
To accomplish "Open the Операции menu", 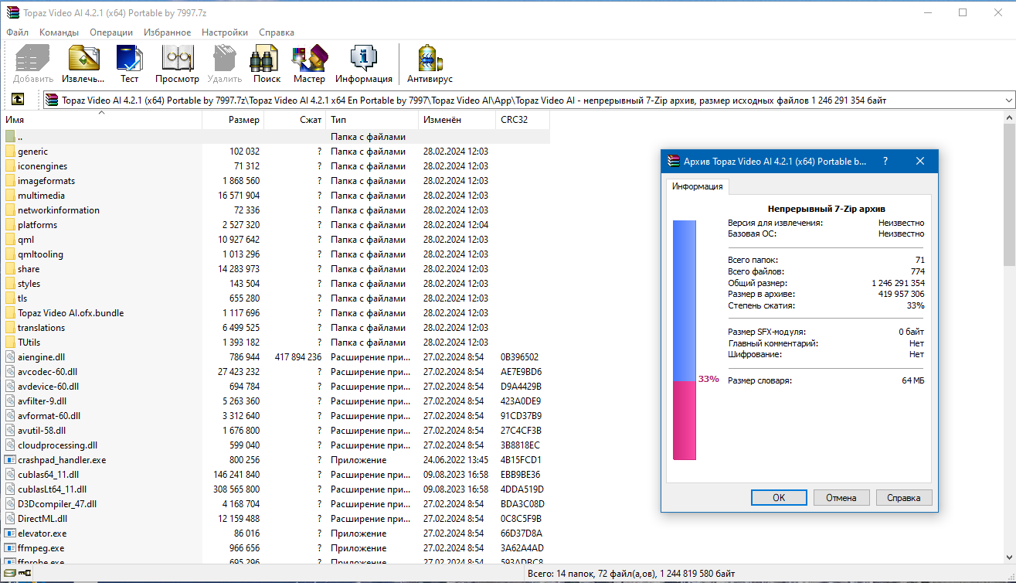I will pos(111,32).
